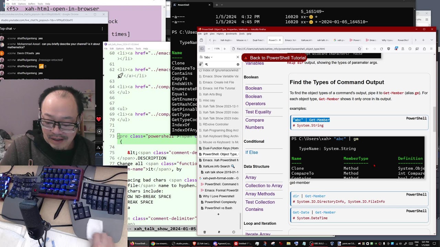This screenshot has width=440, height=247.
Task: Select Xah Arts Blog sidebar tab
Action: (x=219, y=94)
